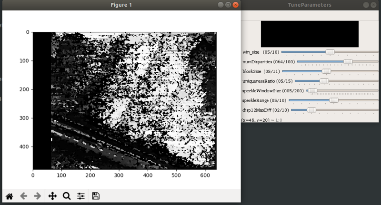Maximize the Figure 1 window
Screen dimensions: 381x205
tap(228, 5)
